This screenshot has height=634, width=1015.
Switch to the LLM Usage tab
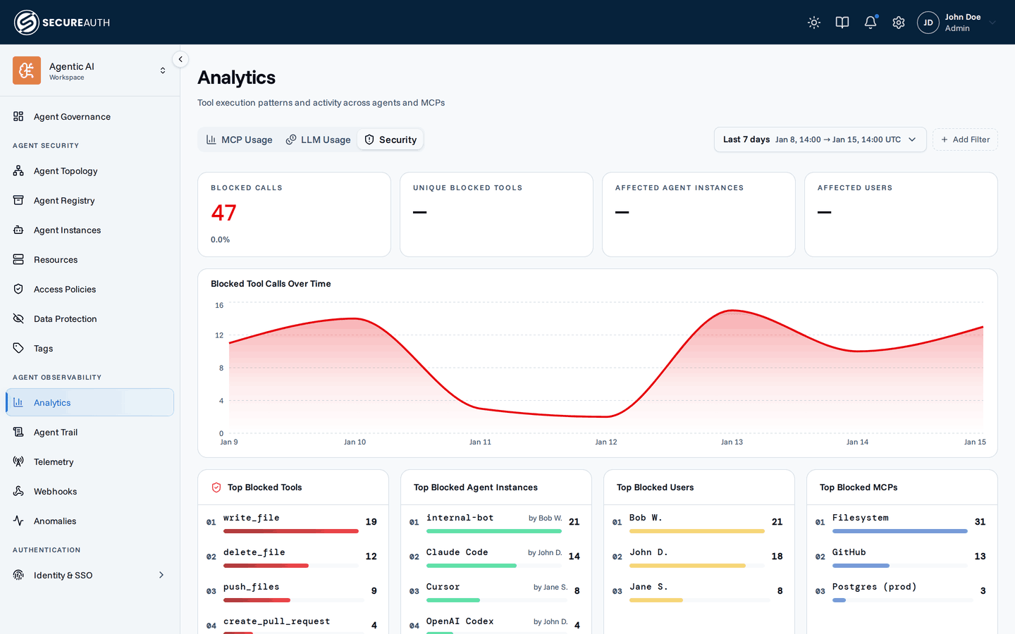[x=318, y=139]
